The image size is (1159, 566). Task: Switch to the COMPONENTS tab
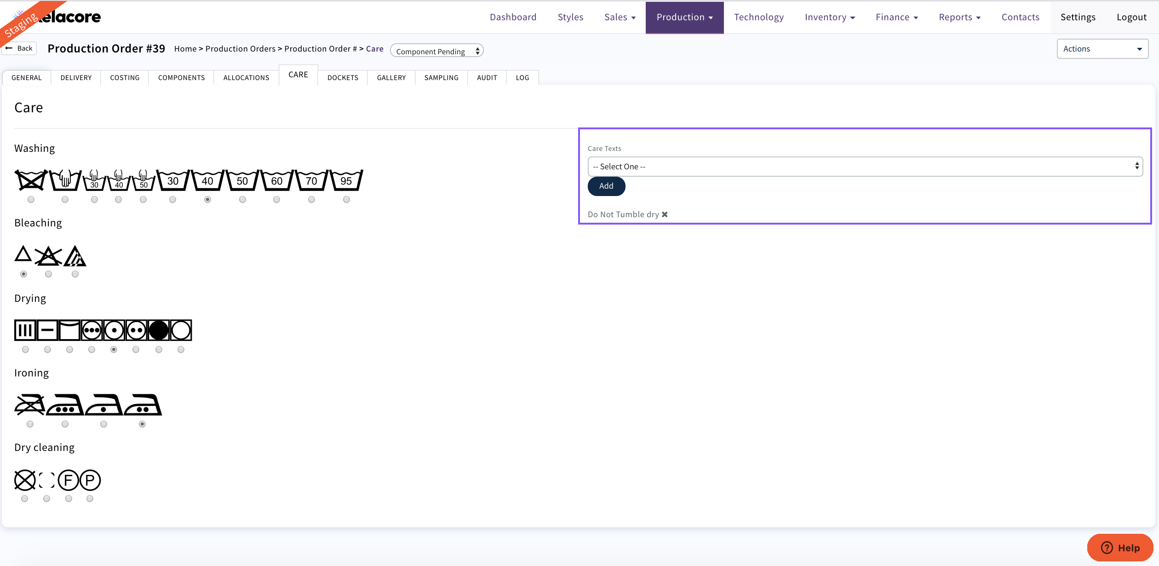(181, 77)
